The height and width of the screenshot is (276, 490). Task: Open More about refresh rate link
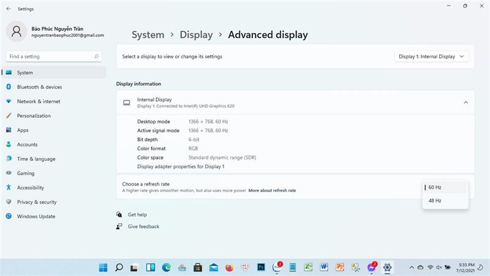tap(272, 191)
